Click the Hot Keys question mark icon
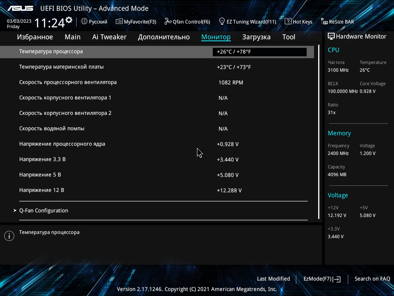The width and height of the screenshot is (394, 296). (x=288, y=22)
